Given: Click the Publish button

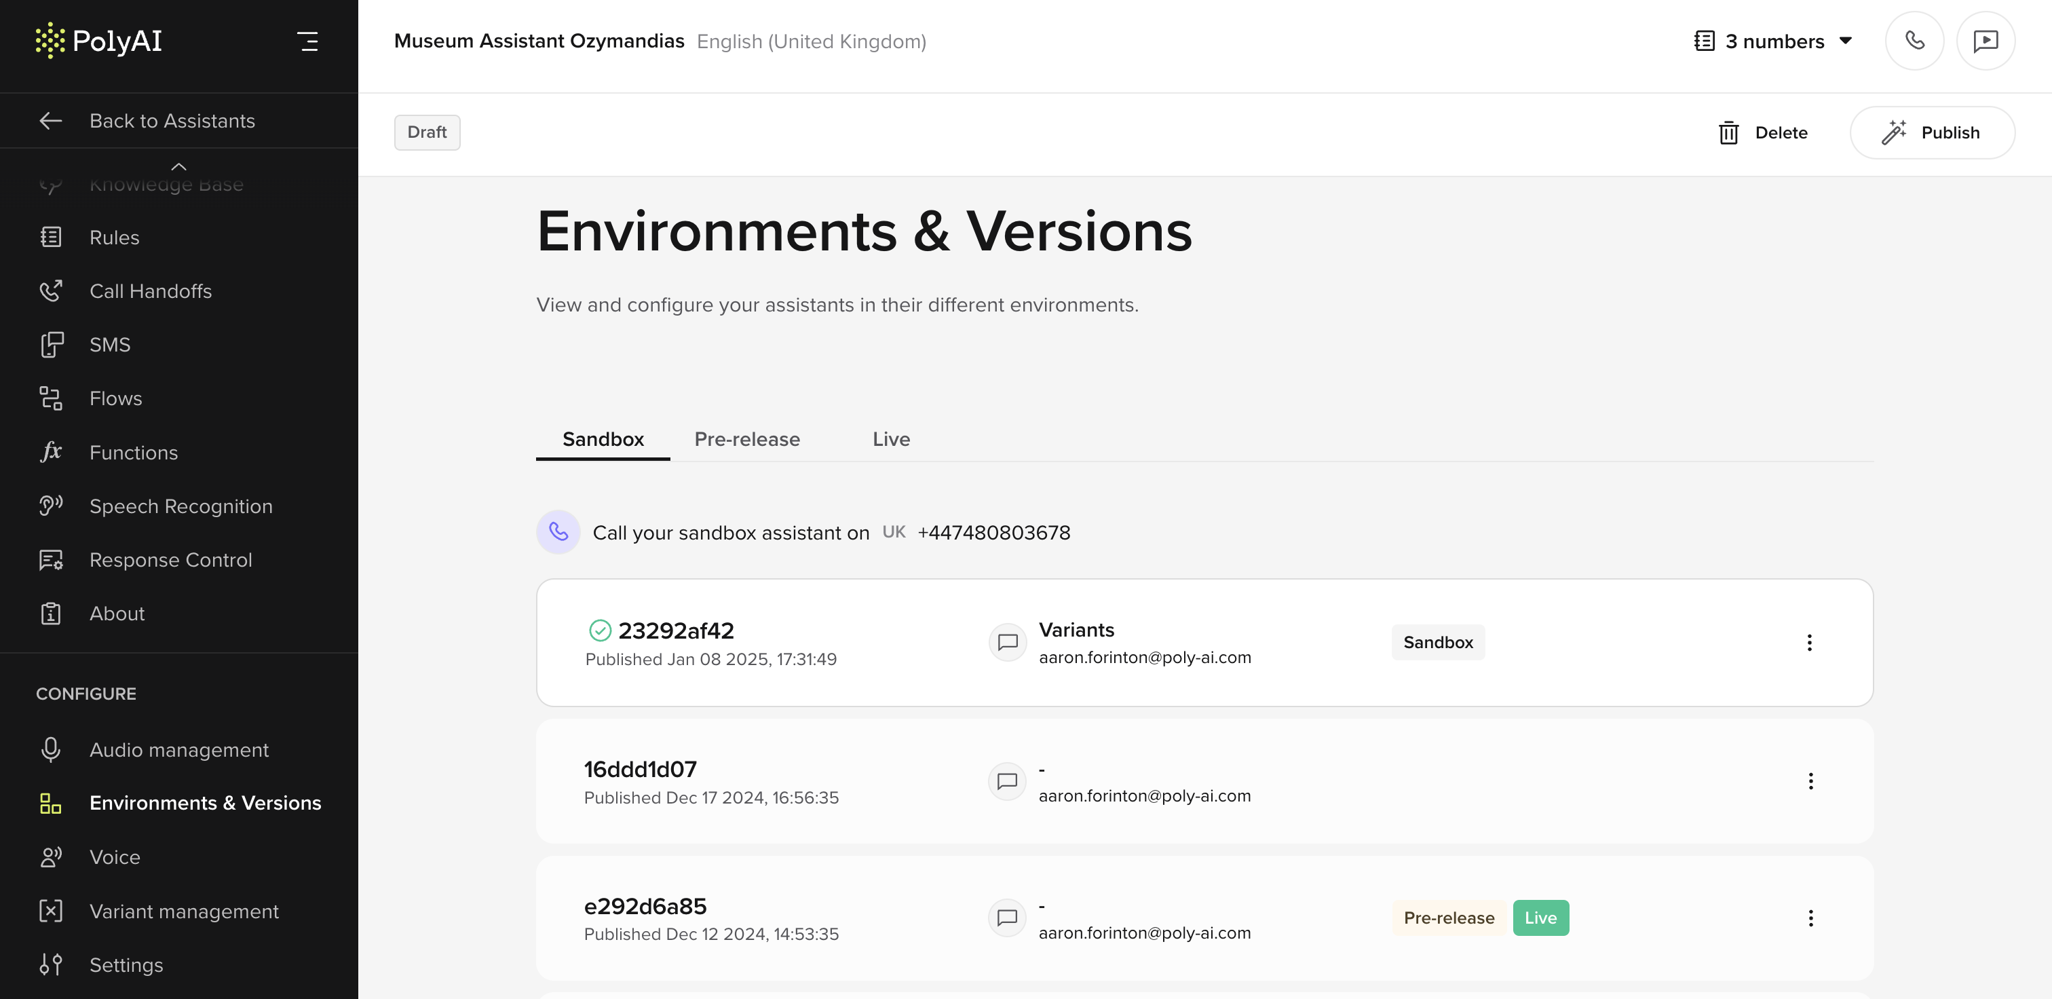Looking at the screenshot, I should pos(1932,132).
